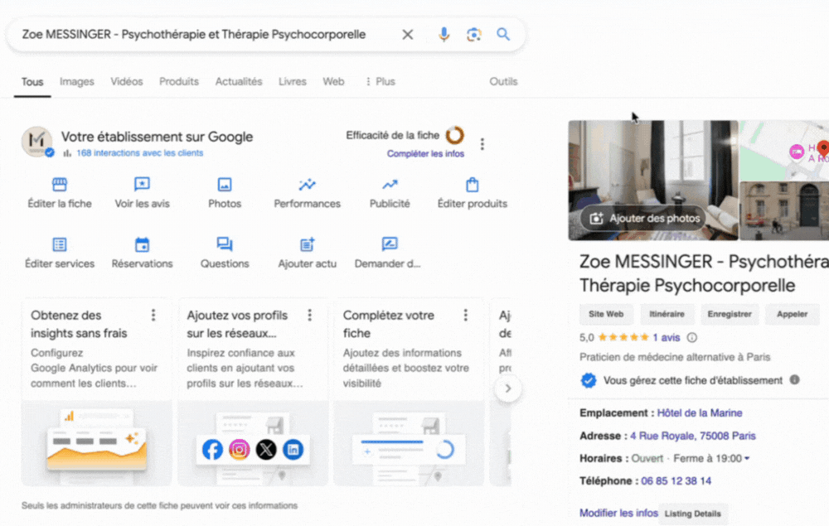Viewport: 829px width, 526px height.
Task: Click the voice search microphone icon
Action: pos(444,34)
